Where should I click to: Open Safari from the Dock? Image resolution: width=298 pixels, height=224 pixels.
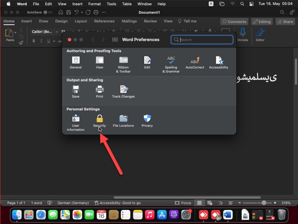41,215
